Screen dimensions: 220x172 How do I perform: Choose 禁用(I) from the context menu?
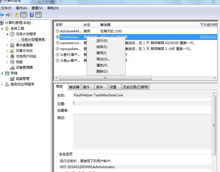106,53
